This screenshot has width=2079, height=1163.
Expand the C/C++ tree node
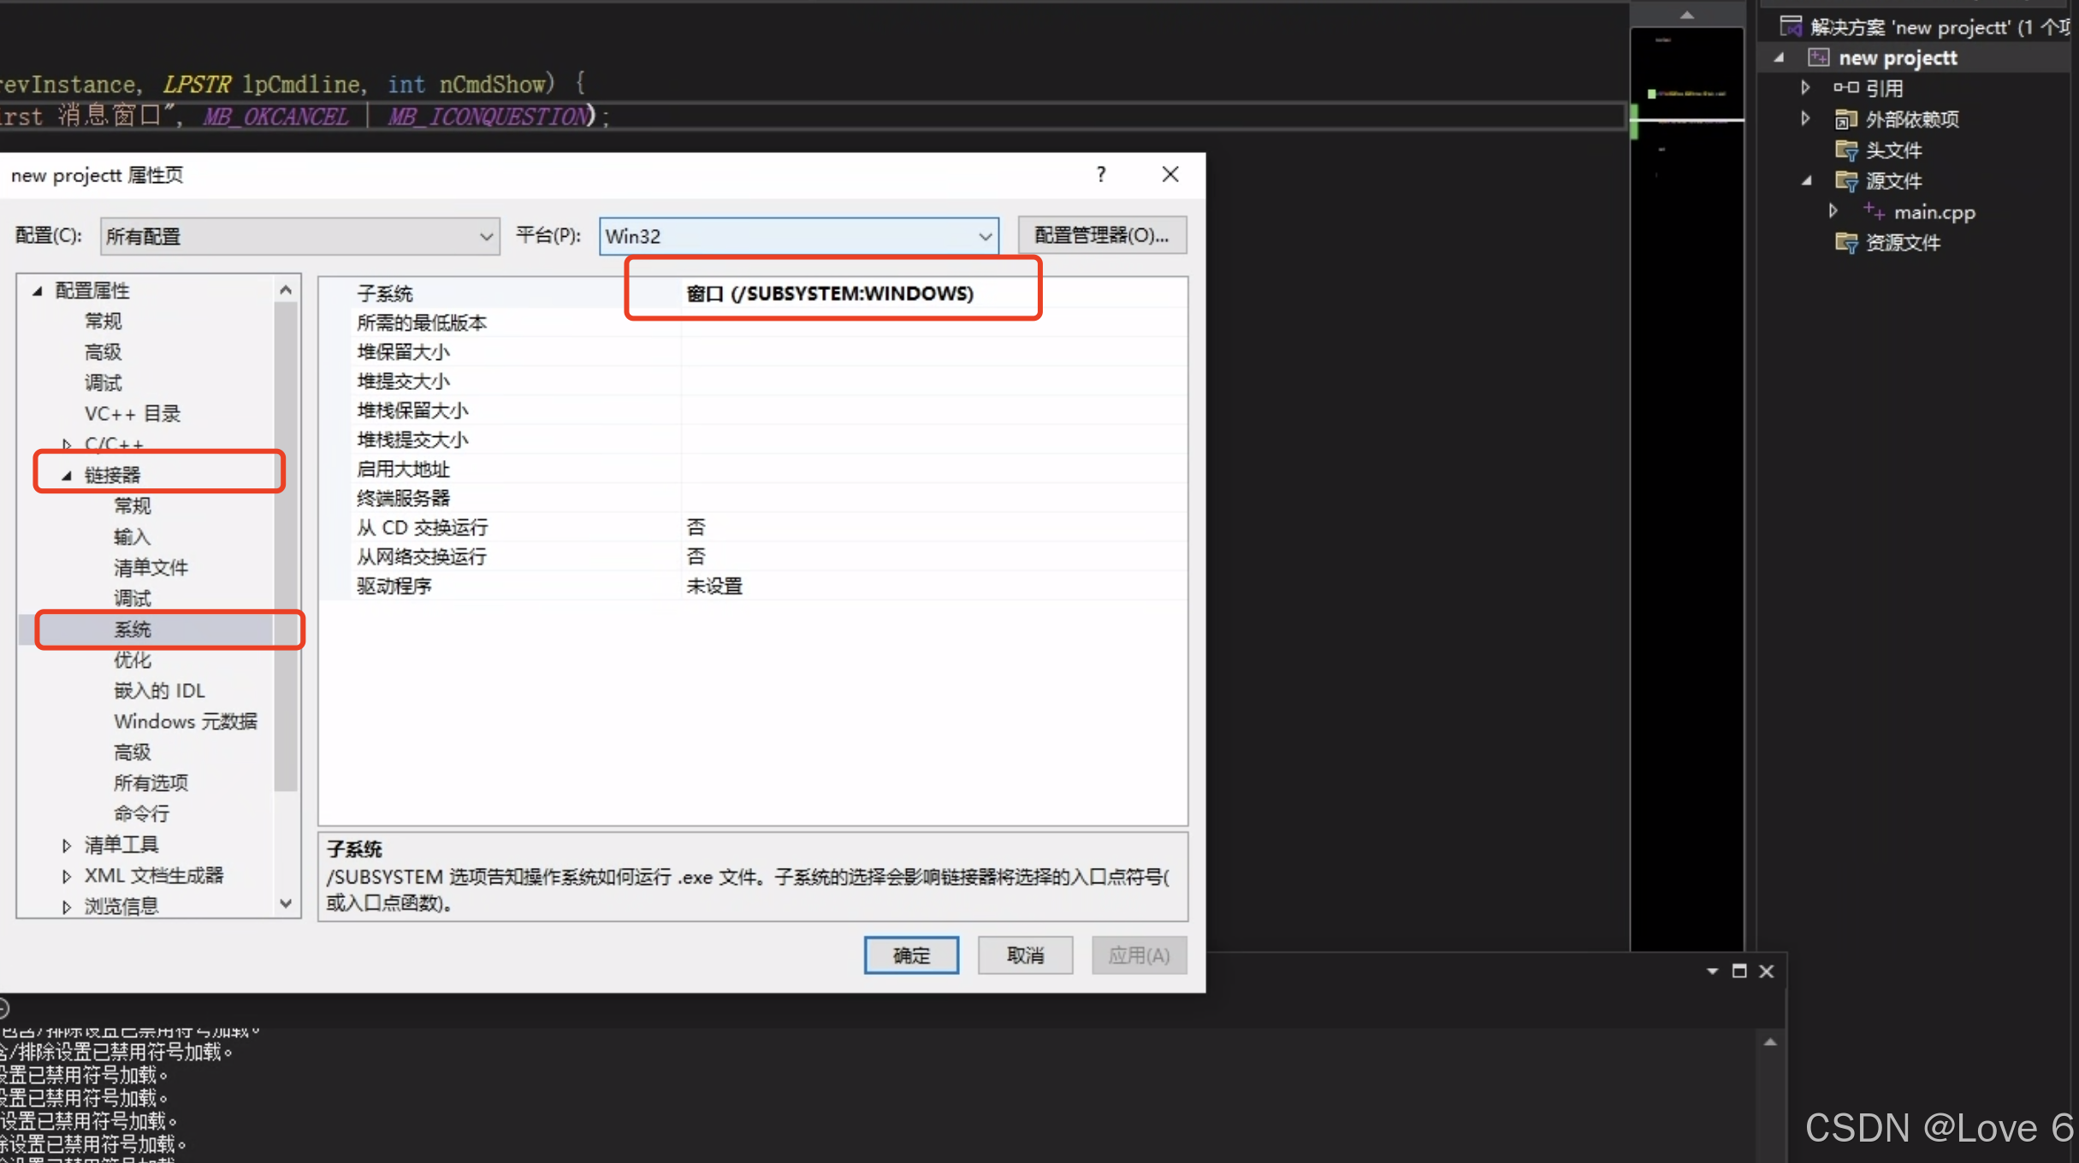67,444
